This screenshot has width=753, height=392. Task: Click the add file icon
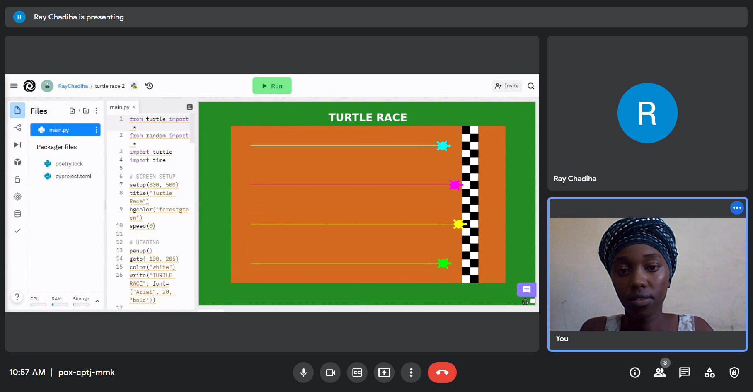point(73,111)
